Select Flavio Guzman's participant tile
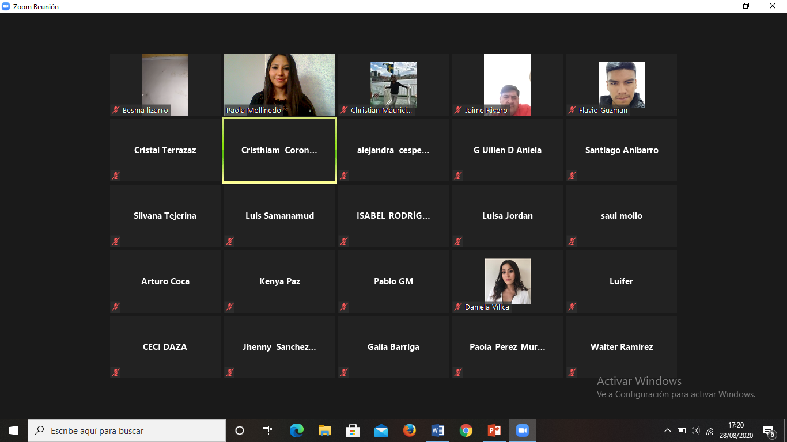 click(x=621, y=85)
